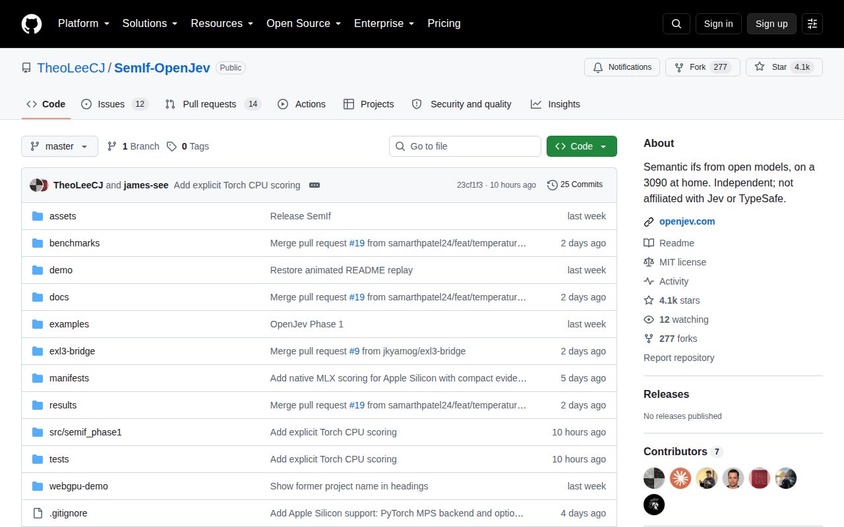The height and width of the screenshot is (527, 844).
Task: Open the examples folder
Action: click(x=69, y=324)
